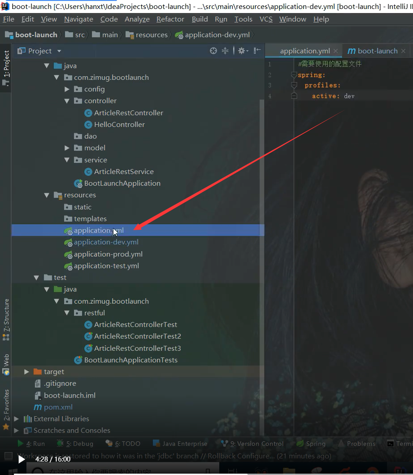Click the video play button

pos(21,460)
